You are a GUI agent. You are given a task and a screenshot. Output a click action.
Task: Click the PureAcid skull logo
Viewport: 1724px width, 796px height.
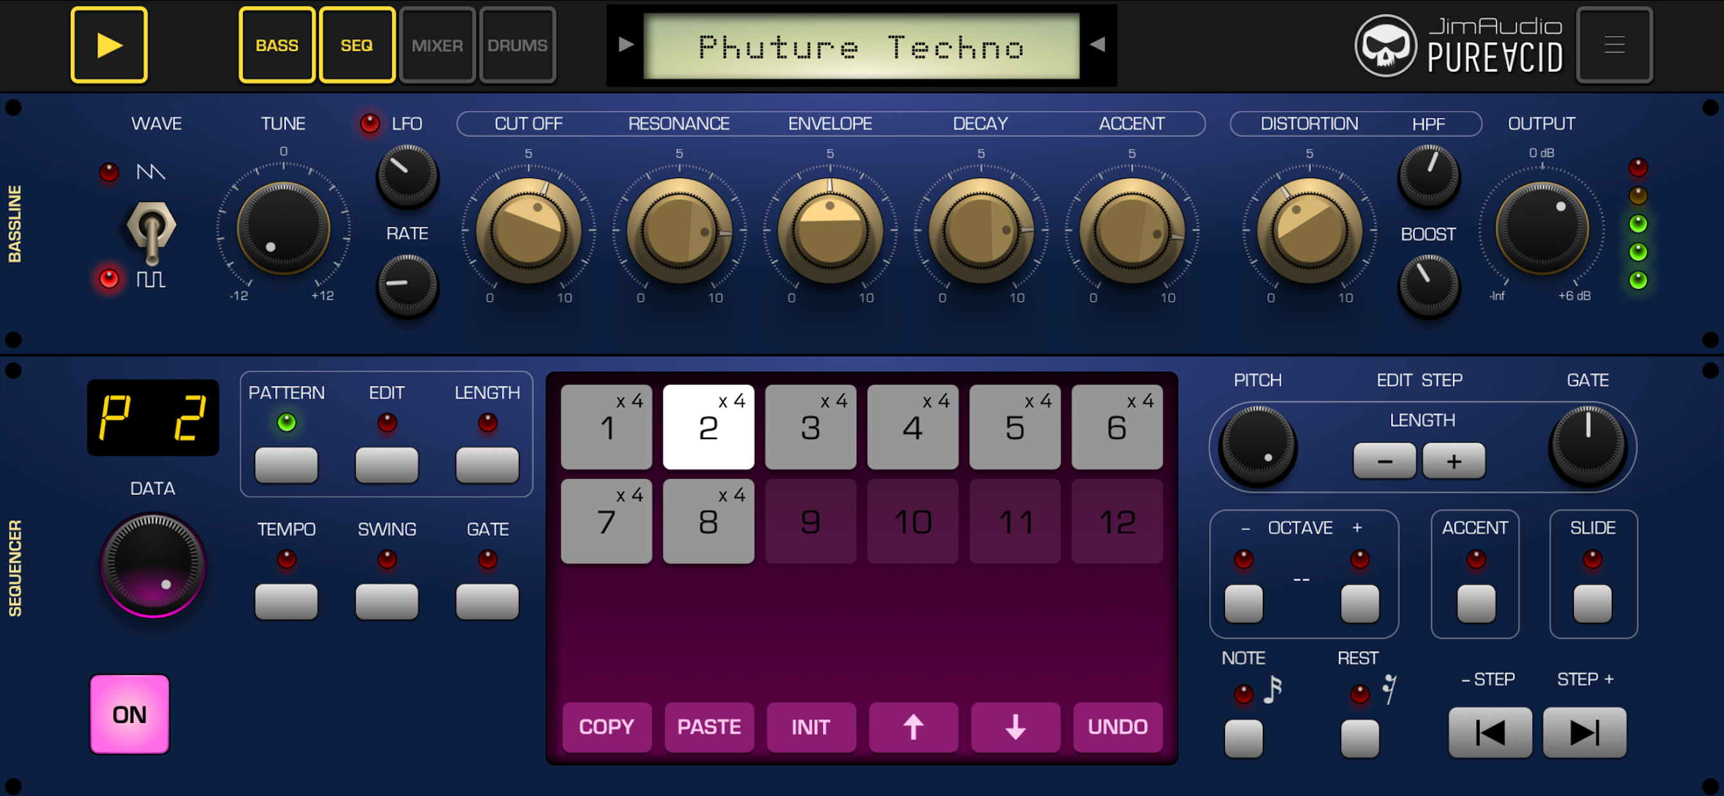click(1385, 46)
